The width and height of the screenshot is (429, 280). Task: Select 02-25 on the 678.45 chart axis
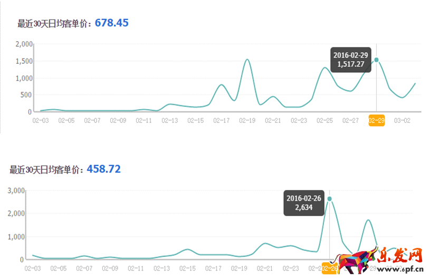click(x=325, y=120)
